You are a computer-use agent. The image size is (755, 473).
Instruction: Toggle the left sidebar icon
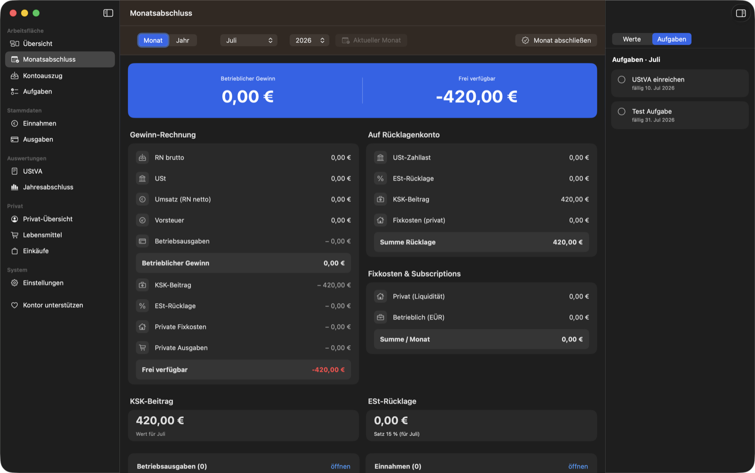click(x=108, y=13)
